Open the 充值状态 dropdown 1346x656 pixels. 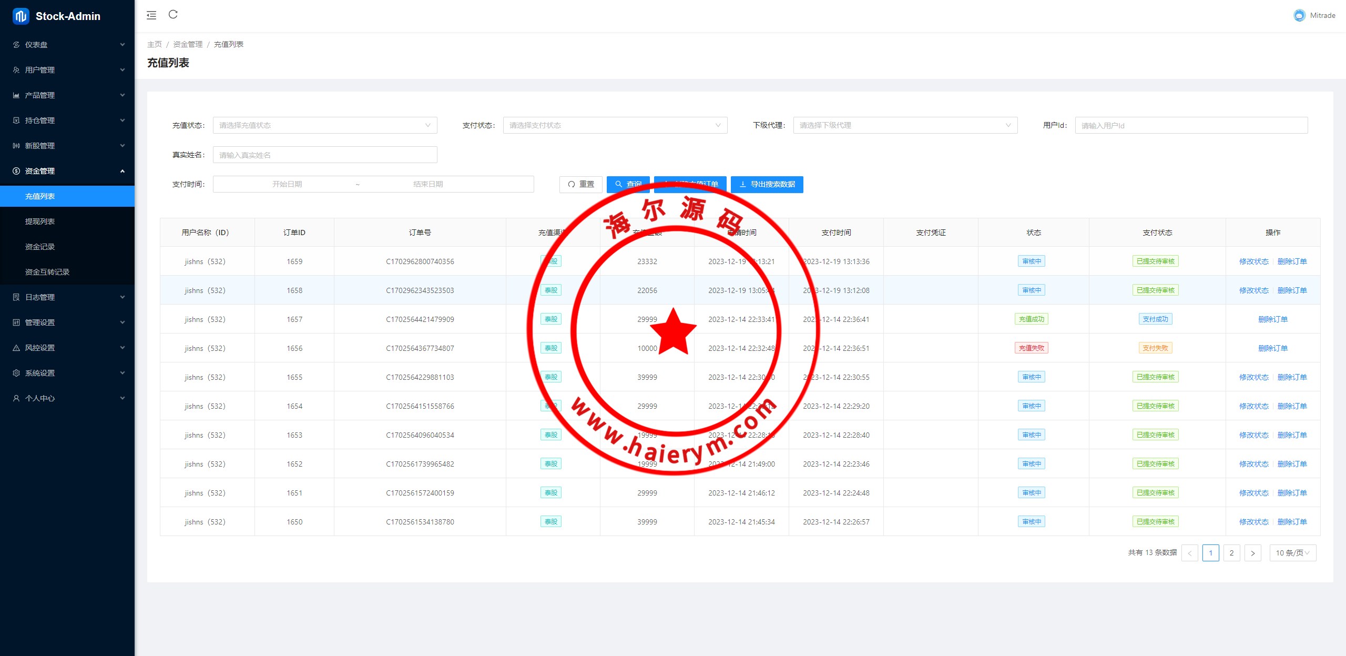[x=324, y=125]
